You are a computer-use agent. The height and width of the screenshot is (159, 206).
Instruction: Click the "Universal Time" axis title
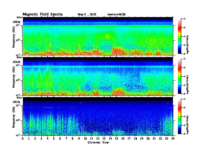(x=98, y=142)
